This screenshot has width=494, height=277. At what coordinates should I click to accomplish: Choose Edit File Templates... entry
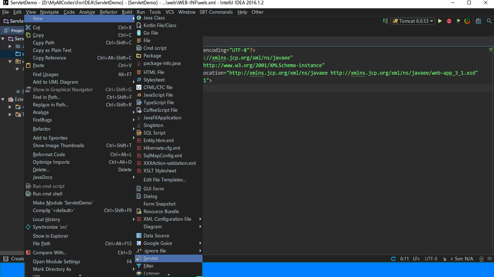169,180
